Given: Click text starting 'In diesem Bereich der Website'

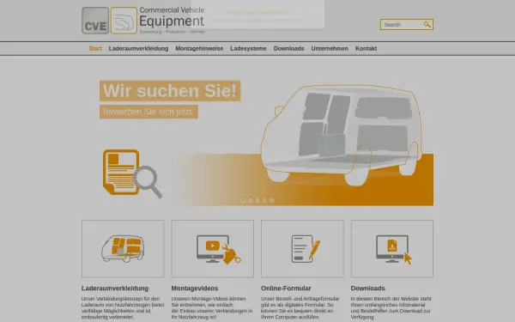Looking at the screenshot, I should 391,308.
